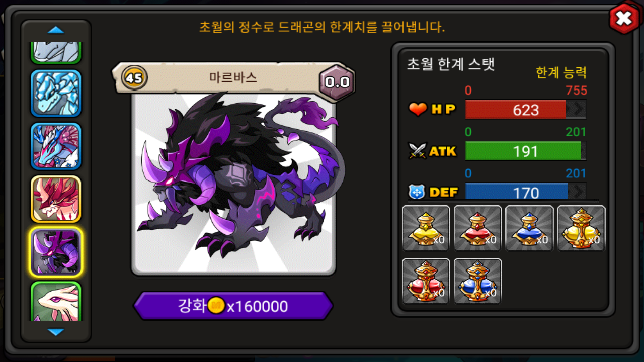
Task: Select the large blue essence potion
Action: tap(477, 281)
